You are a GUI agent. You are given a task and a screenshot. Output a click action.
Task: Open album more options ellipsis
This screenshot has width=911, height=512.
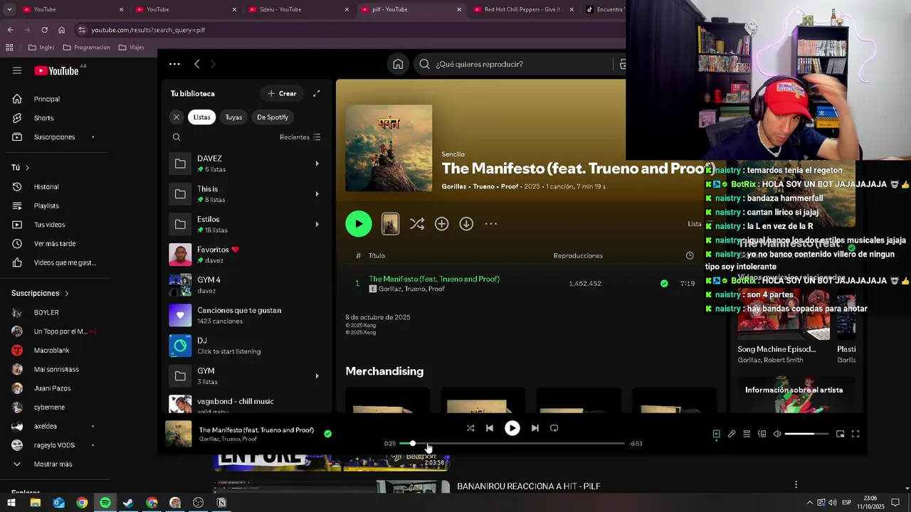(491, 224)
